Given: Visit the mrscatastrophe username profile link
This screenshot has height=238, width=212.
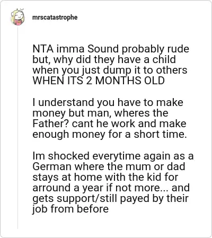Looking at the screenshot, I should (55, 17).
